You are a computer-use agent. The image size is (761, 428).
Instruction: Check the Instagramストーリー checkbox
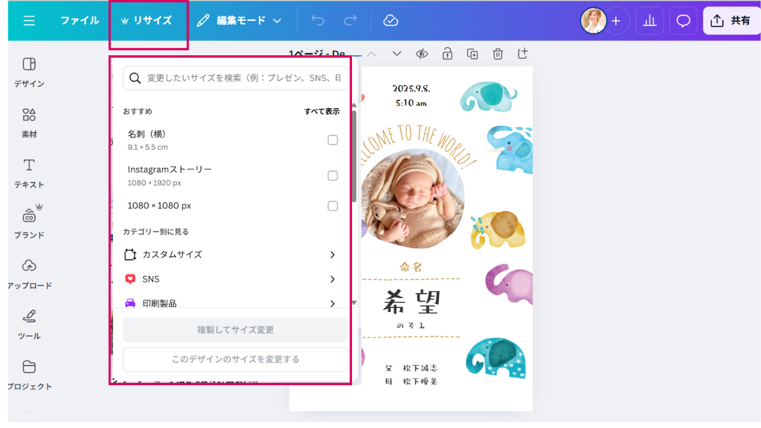click(x=333, y=175)
